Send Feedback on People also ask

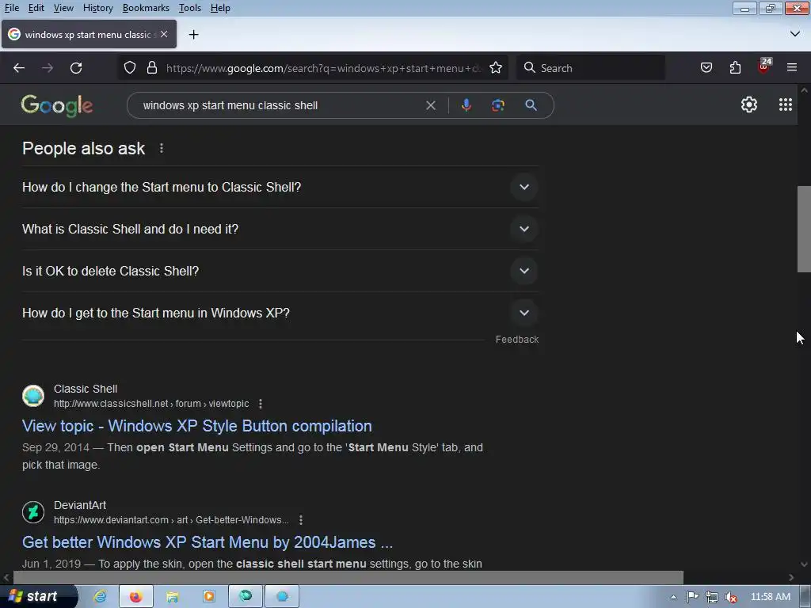[x=516, y=340]
